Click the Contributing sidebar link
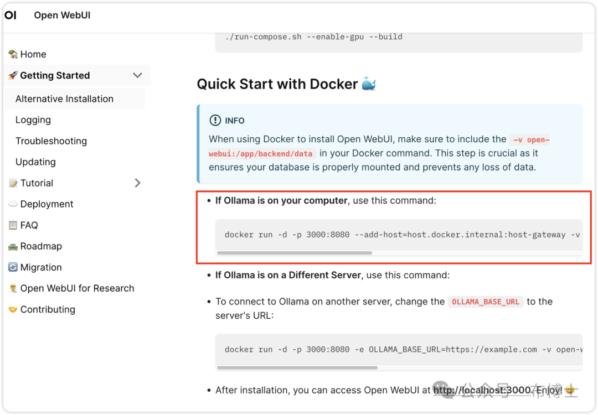The image size is (598, 415). click(x=48, y=309)
